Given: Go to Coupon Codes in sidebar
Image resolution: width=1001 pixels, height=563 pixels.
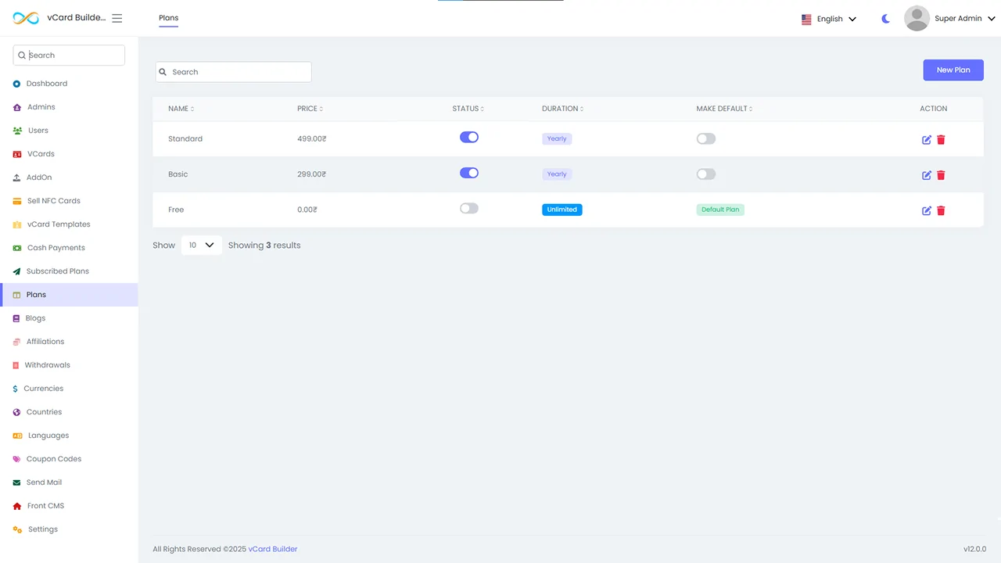Looking at the screenshot, I should [53, 459].
